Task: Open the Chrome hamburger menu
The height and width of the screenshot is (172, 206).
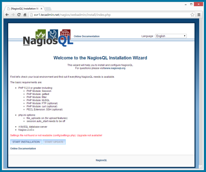Action: pyautogui.click(x=199, y=15)
